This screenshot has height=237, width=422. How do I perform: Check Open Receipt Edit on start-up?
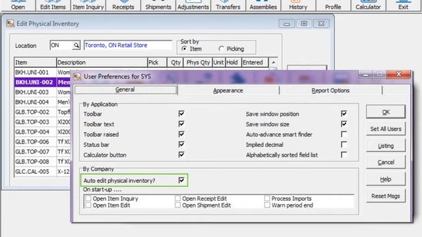coord(177,198)
